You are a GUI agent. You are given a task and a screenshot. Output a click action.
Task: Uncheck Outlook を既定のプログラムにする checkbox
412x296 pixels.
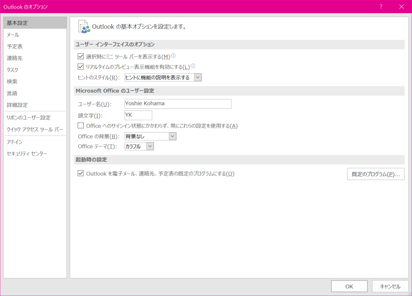pyautogui.click(x=80, y=174)
